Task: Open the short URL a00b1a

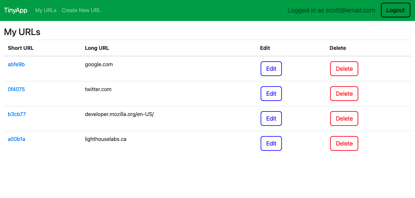Action: point(16,139)
